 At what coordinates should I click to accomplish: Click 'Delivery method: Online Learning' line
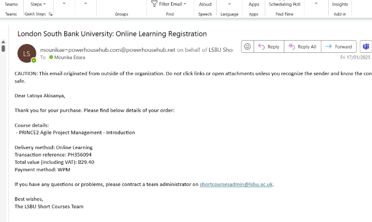(x=53, y=147)
